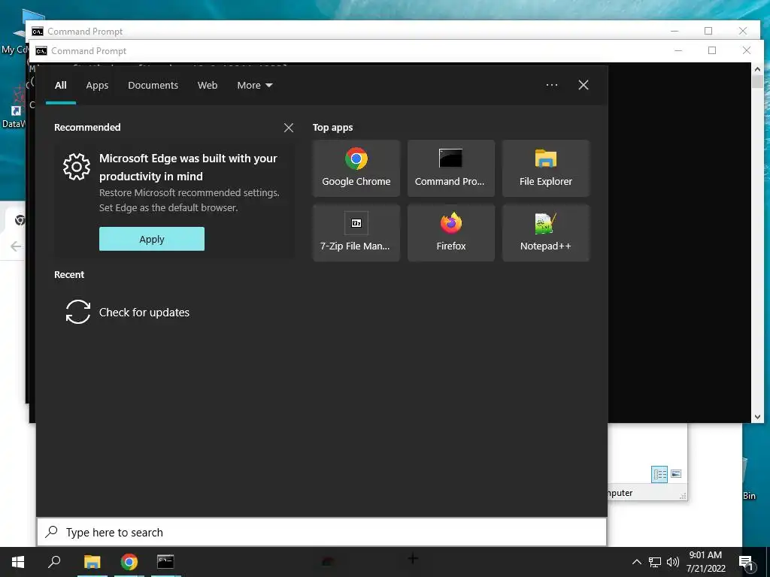Switch to details view in File Explorer

659,474
